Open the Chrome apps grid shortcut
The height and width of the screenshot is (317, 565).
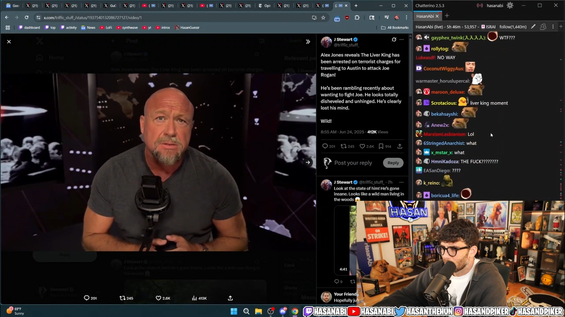pos(7,28)
